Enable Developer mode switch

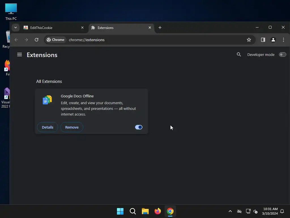point(282,55)
